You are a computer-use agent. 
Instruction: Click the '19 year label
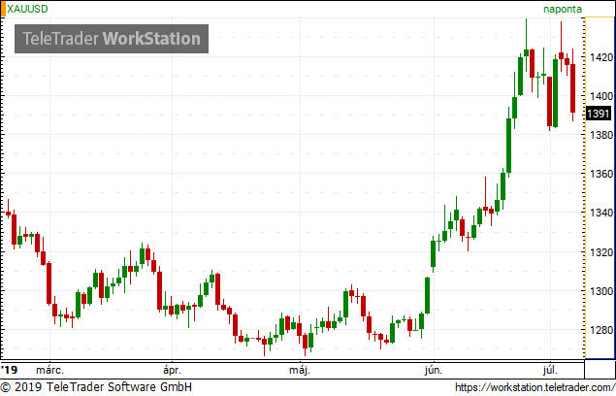[x=10, y=370]
